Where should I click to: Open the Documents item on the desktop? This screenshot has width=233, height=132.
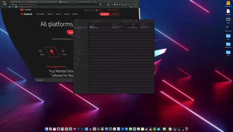pyautogui.click(x=228, y=12)
